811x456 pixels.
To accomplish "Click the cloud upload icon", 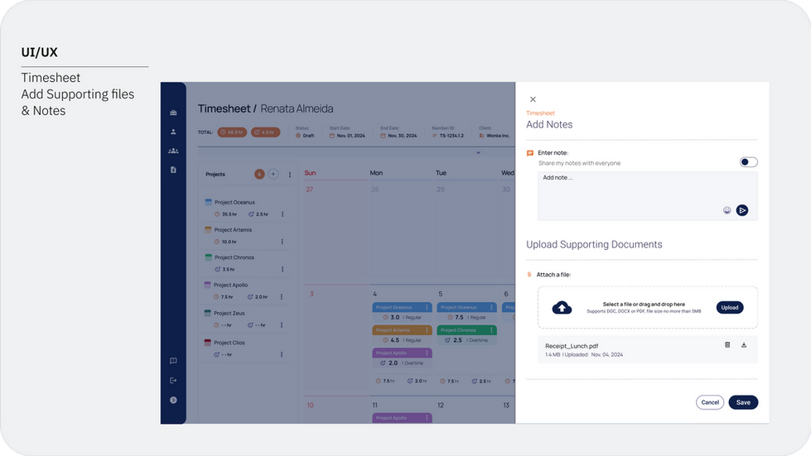I will [562, 308].
